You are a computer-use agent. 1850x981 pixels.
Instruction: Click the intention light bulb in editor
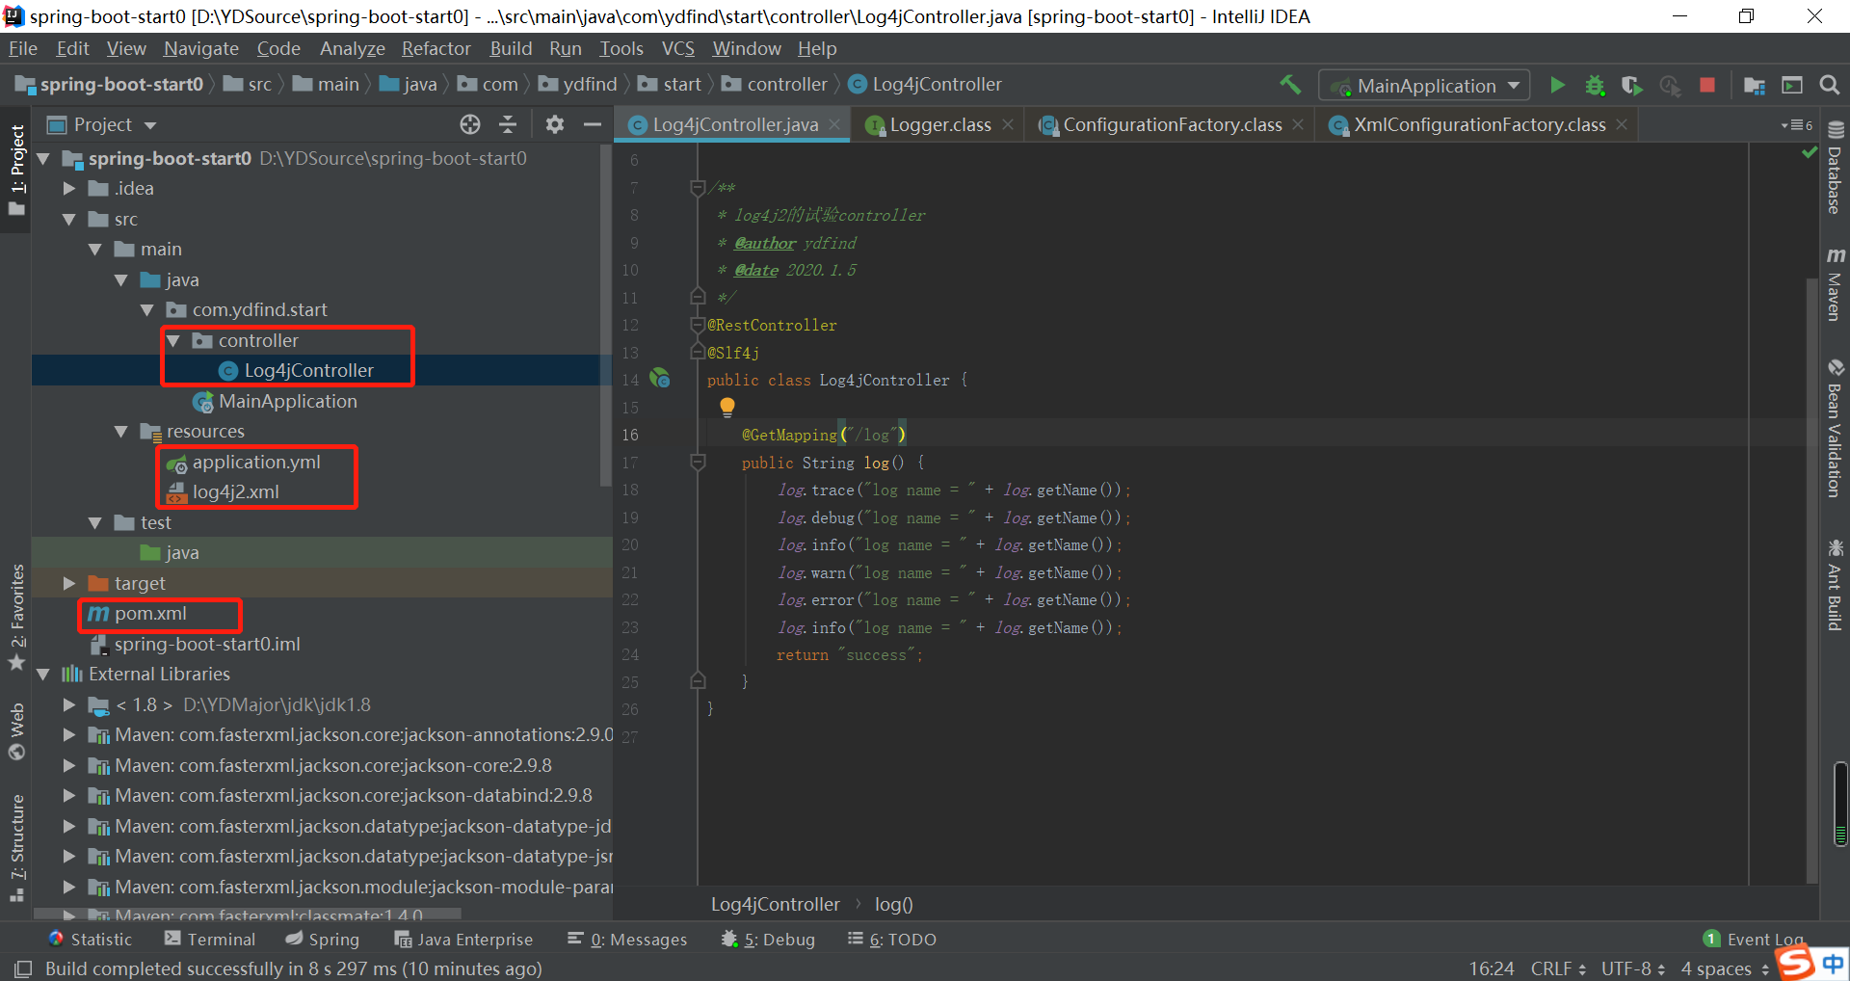point(727,407)
